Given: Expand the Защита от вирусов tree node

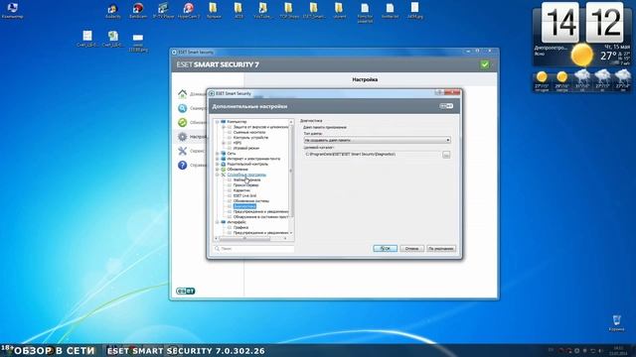Looking at the screenshot, I should [x=224, y=127].
